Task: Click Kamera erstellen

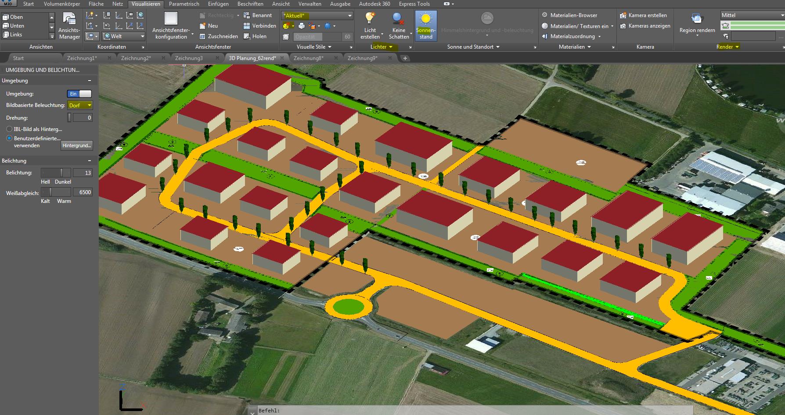Action: (643, 15)
